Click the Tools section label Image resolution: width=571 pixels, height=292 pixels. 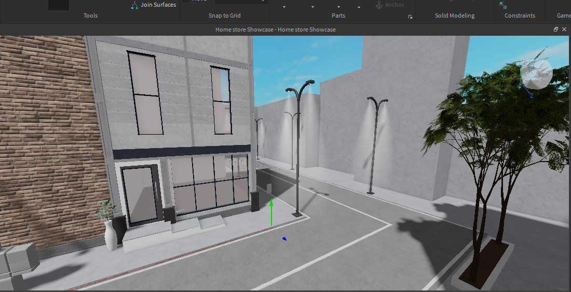(90, 16)
